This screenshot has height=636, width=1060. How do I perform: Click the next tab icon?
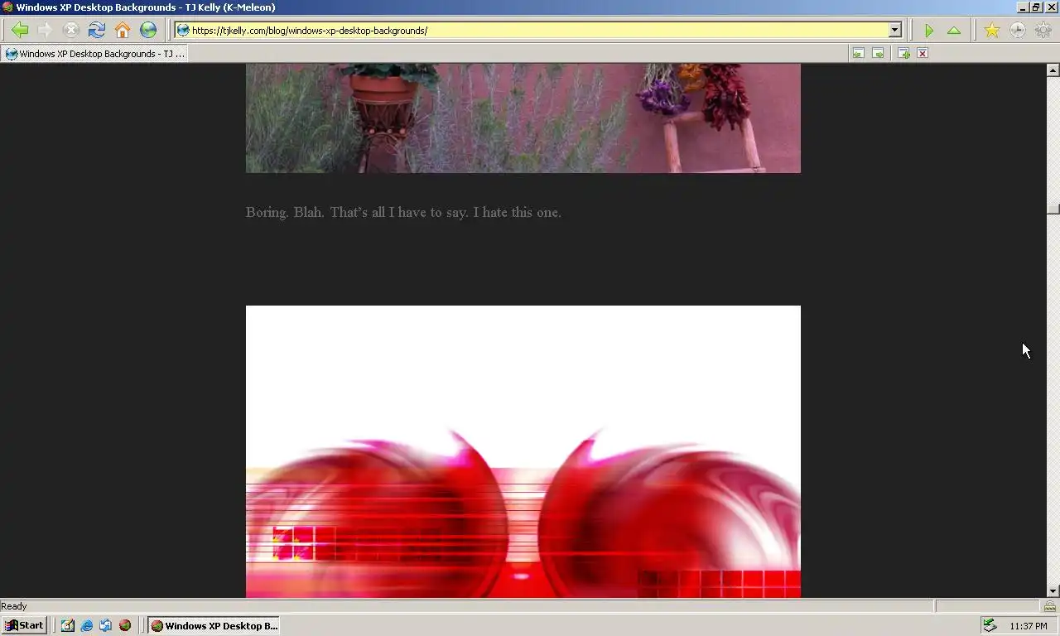(878, 54)
